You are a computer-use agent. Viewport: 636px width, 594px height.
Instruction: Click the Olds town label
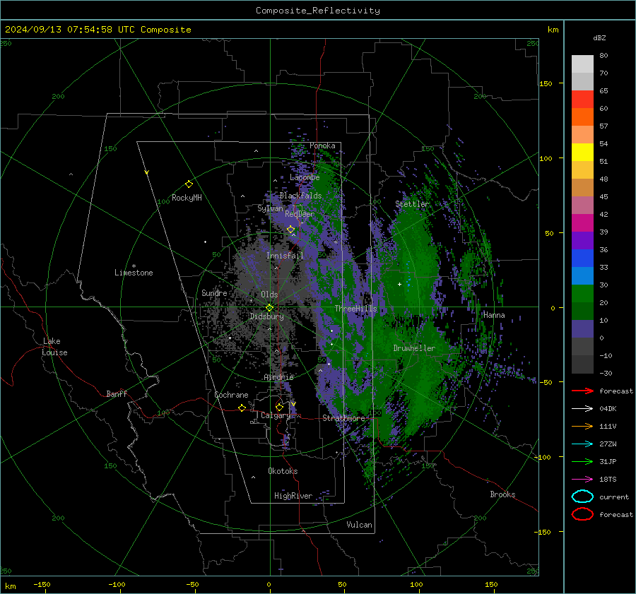[x=269, y=295]
